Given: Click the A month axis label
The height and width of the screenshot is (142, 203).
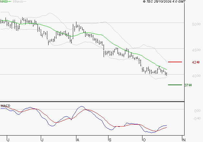Looking at the screenshot, I should click(x=78, y=140).
